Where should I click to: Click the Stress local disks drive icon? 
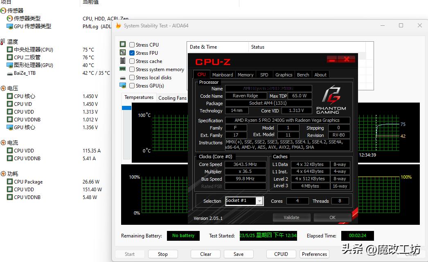122,78
